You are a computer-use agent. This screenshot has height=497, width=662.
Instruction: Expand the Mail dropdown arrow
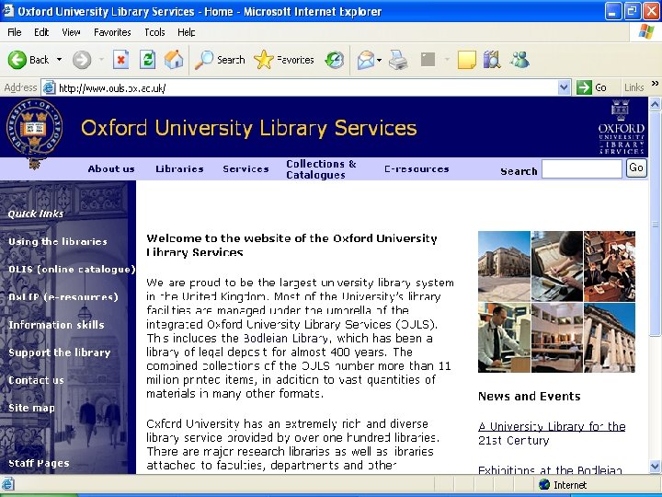point(379,60)
